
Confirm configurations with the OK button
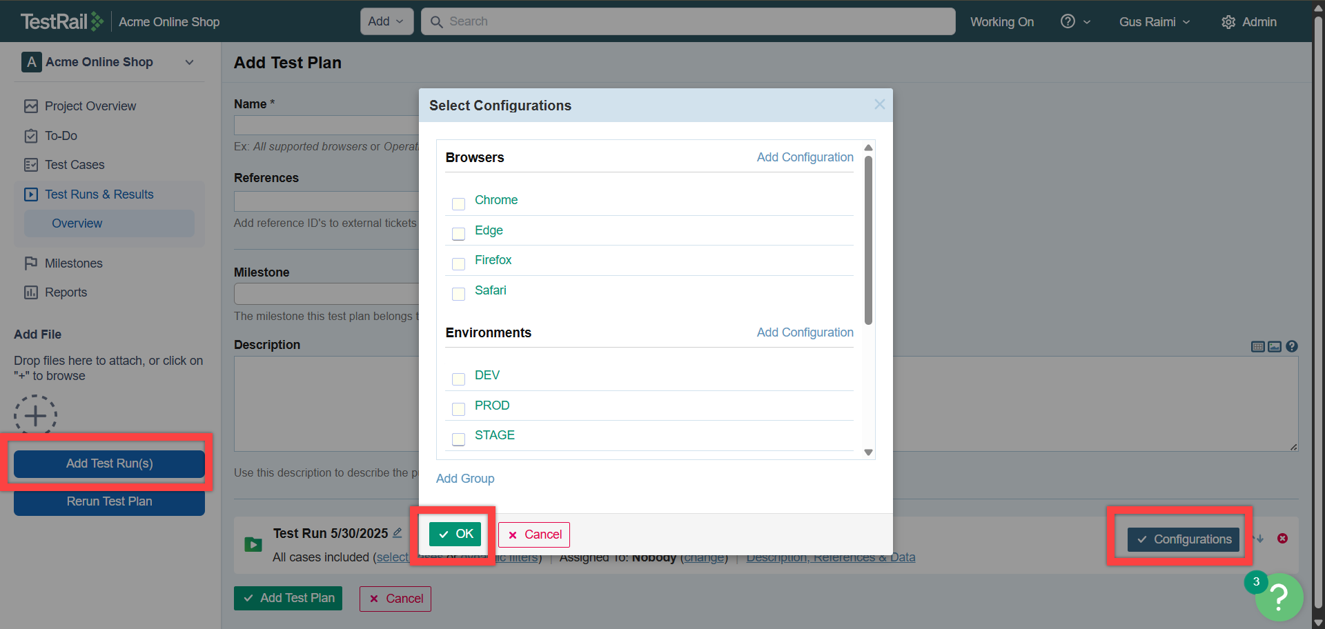[x=455, y=534]
